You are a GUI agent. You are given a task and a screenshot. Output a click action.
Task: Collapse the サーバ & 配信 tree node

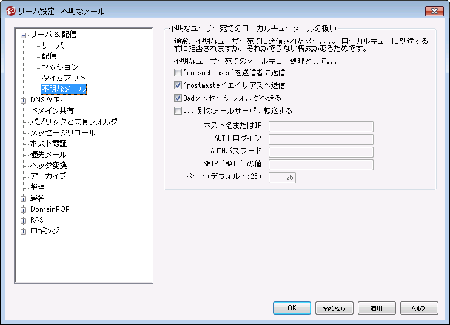tap(24, 35)
